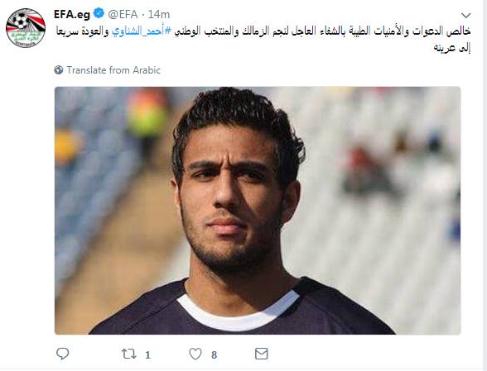Viewport: 487px width, 371px height.
Task: Click the first line of Arabic tweet text
Action: tap(263, 31)
